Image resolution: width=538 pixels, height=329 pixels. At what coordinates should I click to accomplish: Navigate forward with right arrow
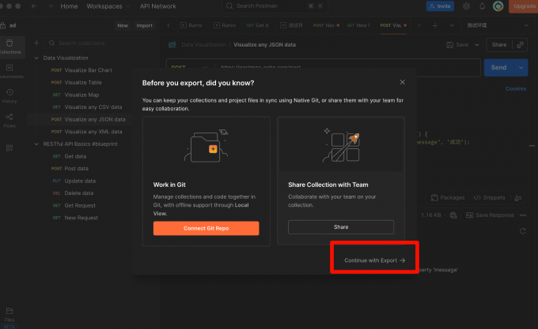coord(50,6)
